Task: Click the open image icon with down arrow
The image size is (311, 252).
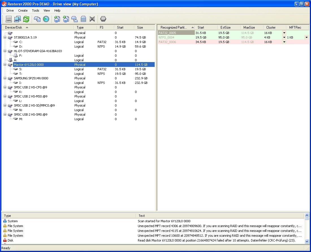Action: click(66, 19)
